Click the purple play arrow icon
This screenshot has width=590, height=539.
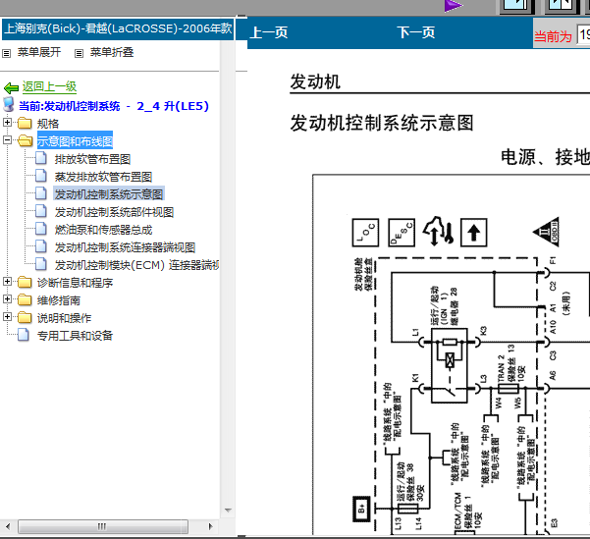(454, 5)
